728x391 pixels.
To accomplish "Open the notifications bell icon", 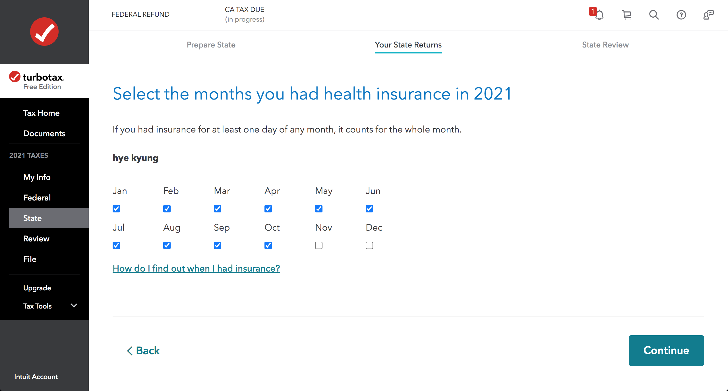I will point(599,15).
